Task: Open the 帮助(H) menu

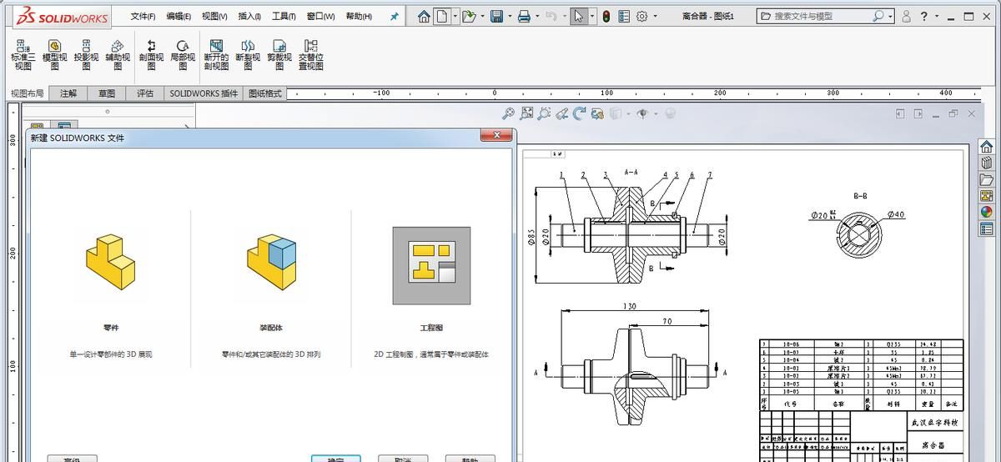Action: click(359, 16)
